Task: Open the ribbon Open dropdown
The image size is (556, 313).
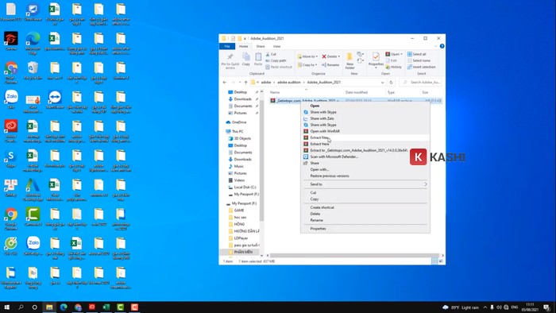Action: pos(394,54)
